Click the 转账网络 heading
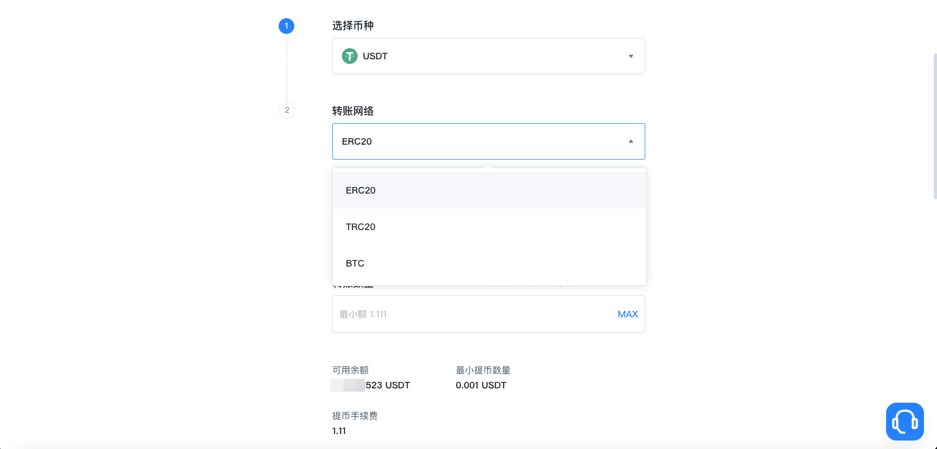Image resolution: width=937 pixels, height=449 pixels. coord(353,111)
